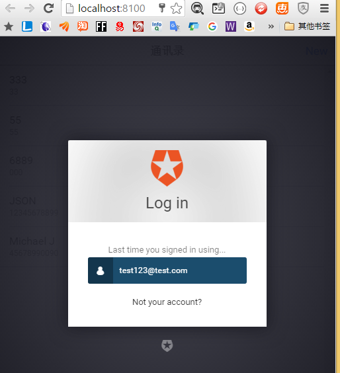
Task: Open the Taobao 淘 bookmark
Action: coord(83,26)
